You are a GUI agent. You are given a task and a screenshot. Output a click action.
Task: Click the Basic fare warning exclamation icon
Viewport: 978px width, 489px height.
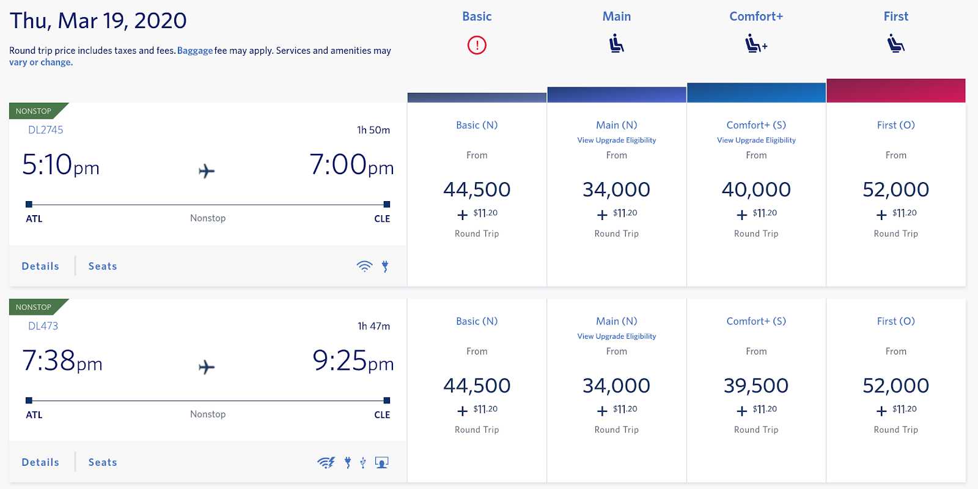pos(477,45)
